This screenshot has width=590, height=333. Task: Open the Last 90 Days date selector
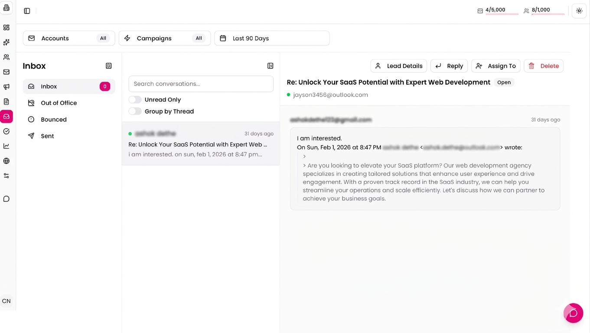271,38
